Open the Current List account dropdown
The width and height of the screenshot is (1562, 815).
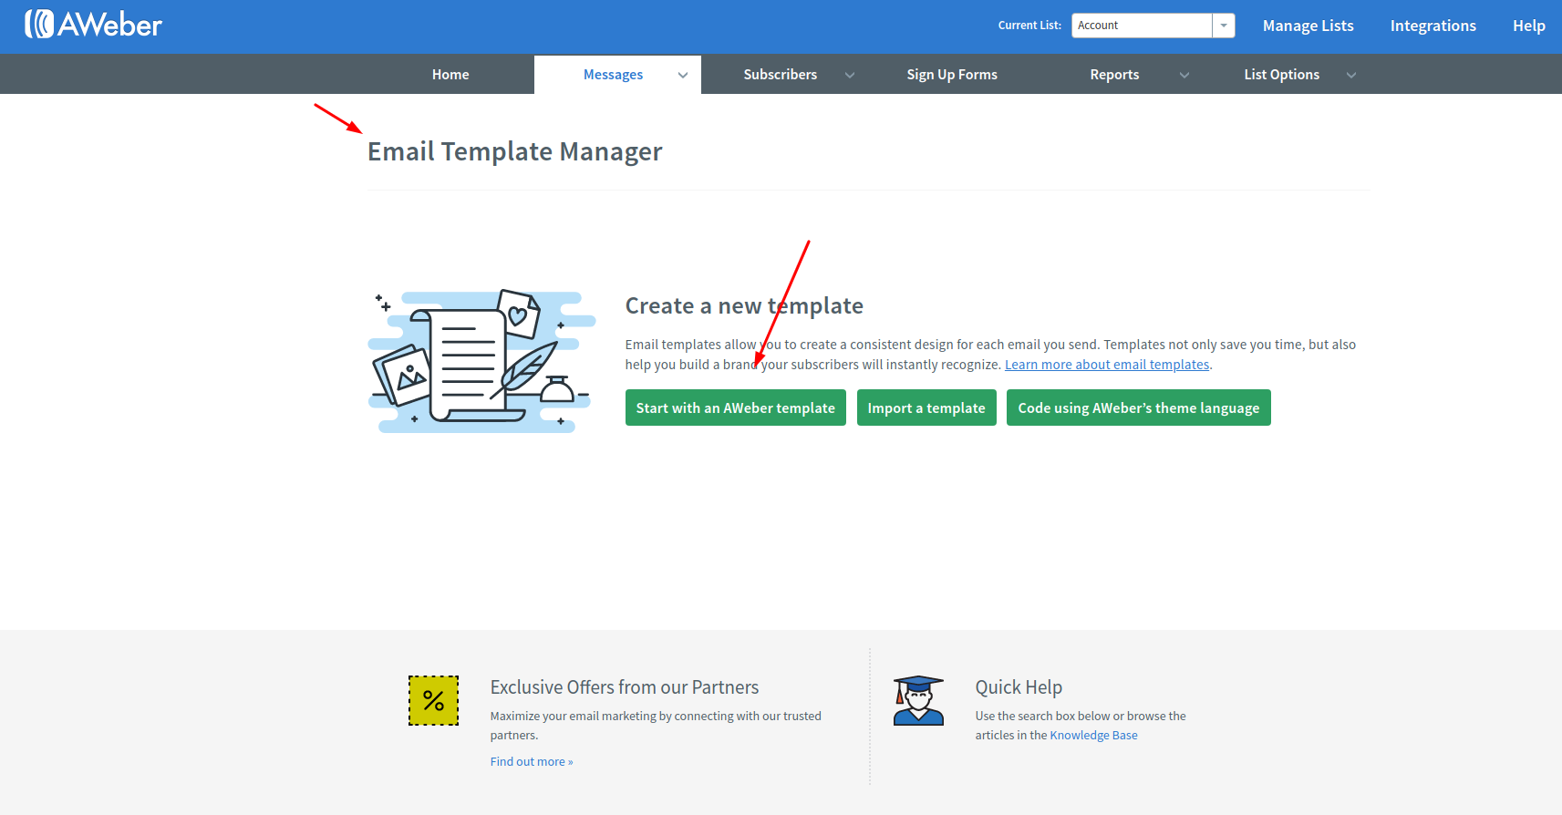1153,26
